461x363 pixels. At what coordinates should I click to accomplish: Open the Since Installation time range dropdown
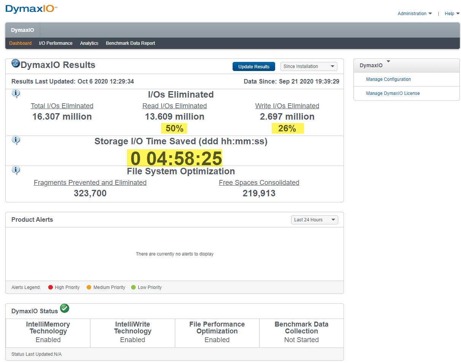pos(309,66)
